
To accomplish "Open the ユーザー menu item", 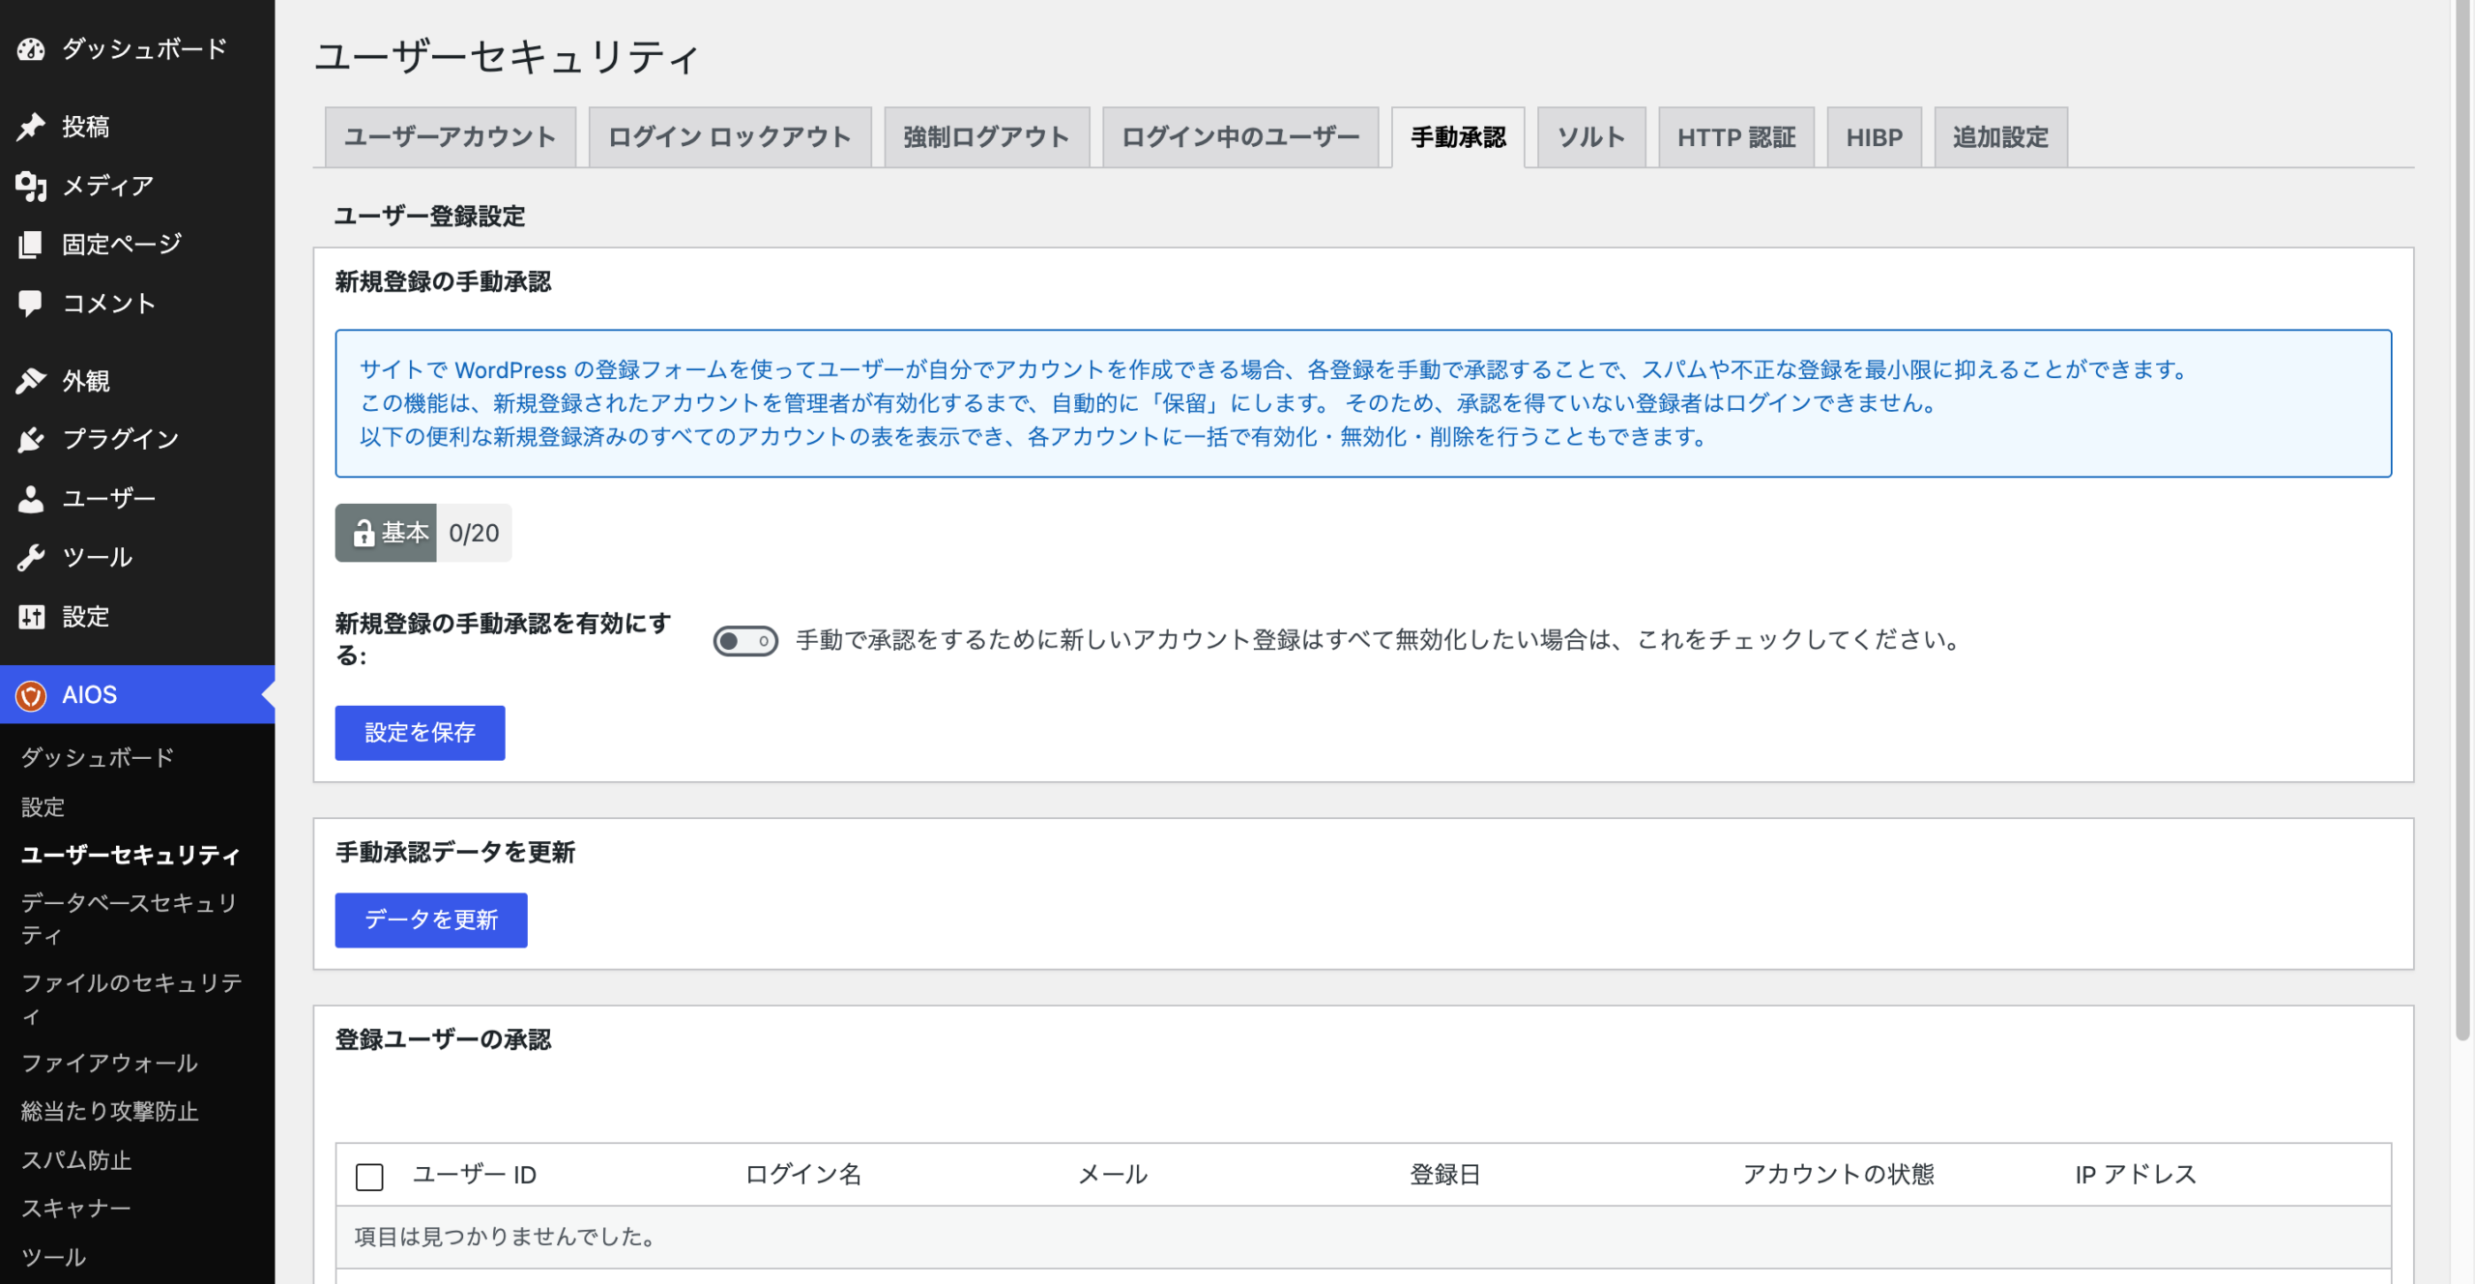I will (x=137, y=499).
